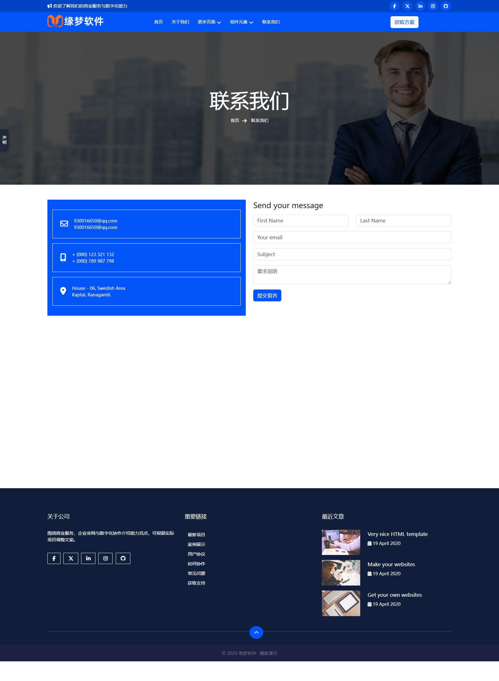Click the megaphone announcement icon

click(50, 6)
